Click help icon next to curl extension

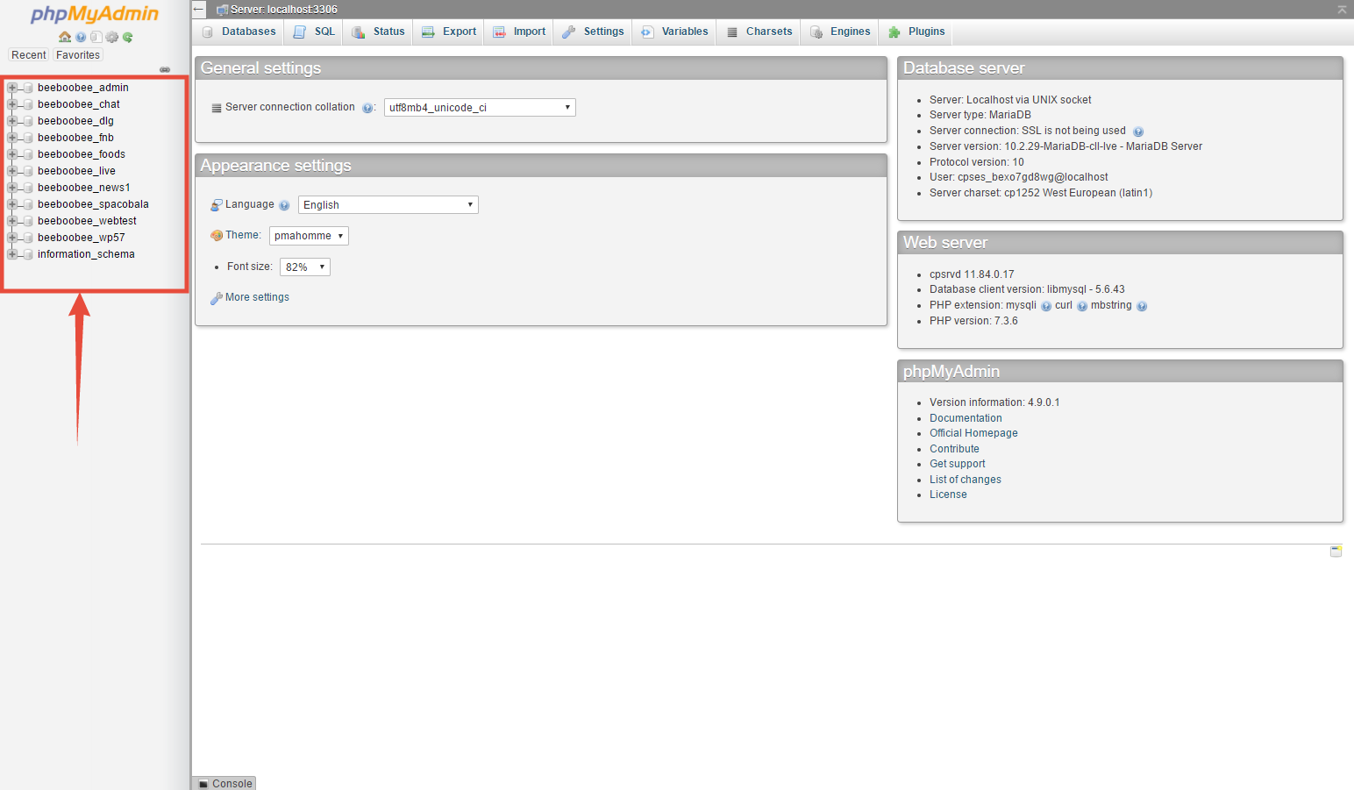click(x=1082, y=306)
